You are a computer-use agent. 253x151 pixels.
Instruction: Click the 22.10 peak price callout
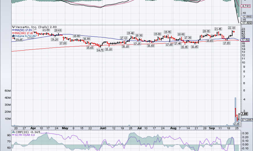point(232,28)
